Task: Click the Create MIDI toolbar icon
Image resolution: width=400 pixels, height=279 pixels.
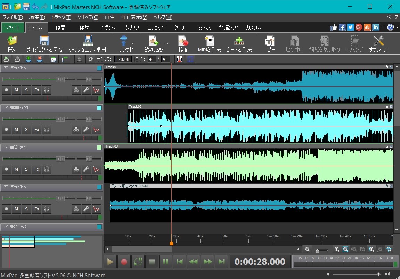Action: 210,41
